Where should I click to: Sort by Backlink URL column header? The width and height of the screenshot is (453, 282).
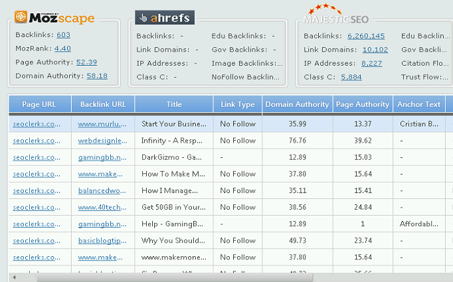click(103, 104)
